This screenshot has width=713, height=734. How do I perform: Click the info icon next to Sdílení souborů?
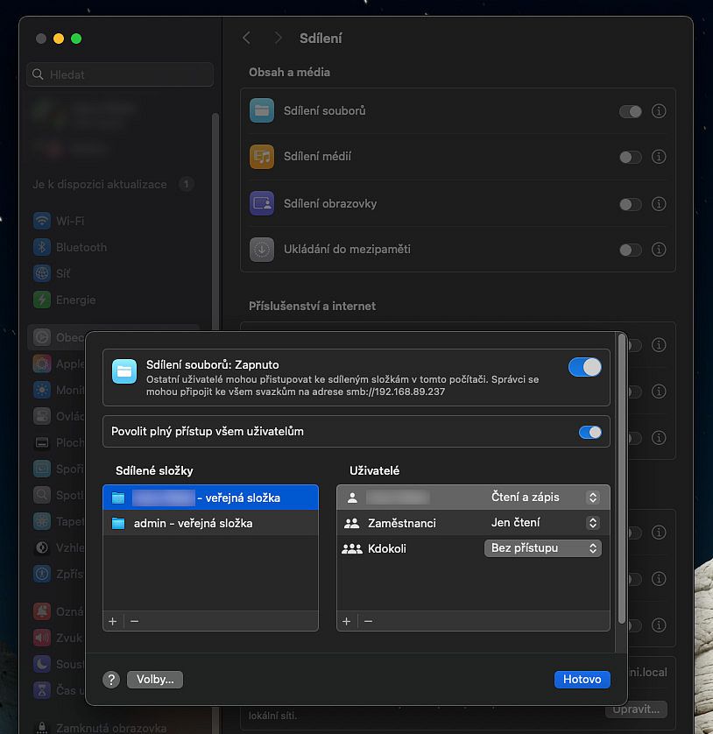coord(659,111)
